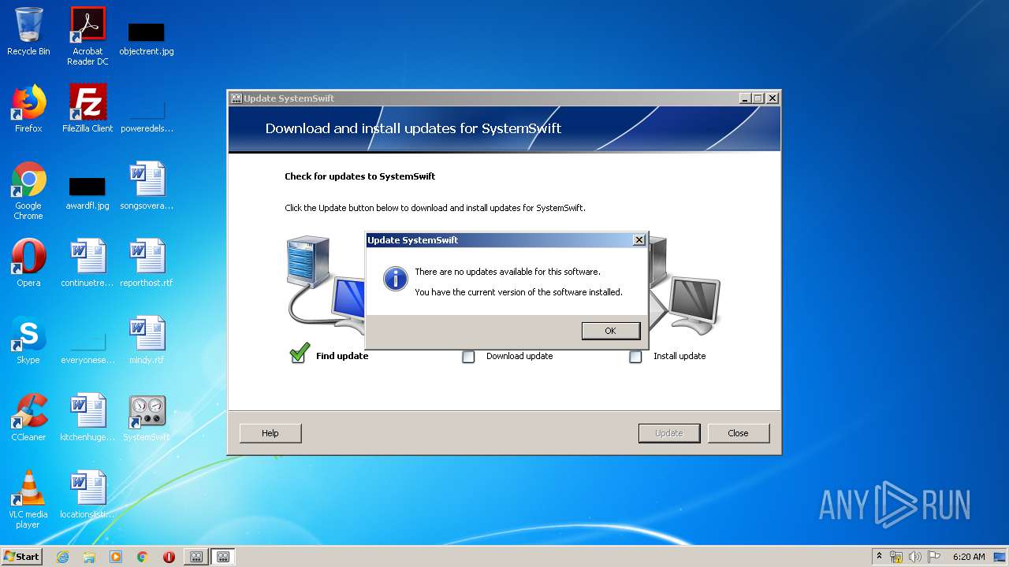Open CCleaner desktop shortcut
Viewport: 1009px width, 567px height.
[28, 417]
